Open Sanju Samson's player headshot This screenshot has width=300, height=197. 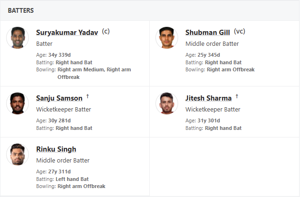tap(17, 103)
